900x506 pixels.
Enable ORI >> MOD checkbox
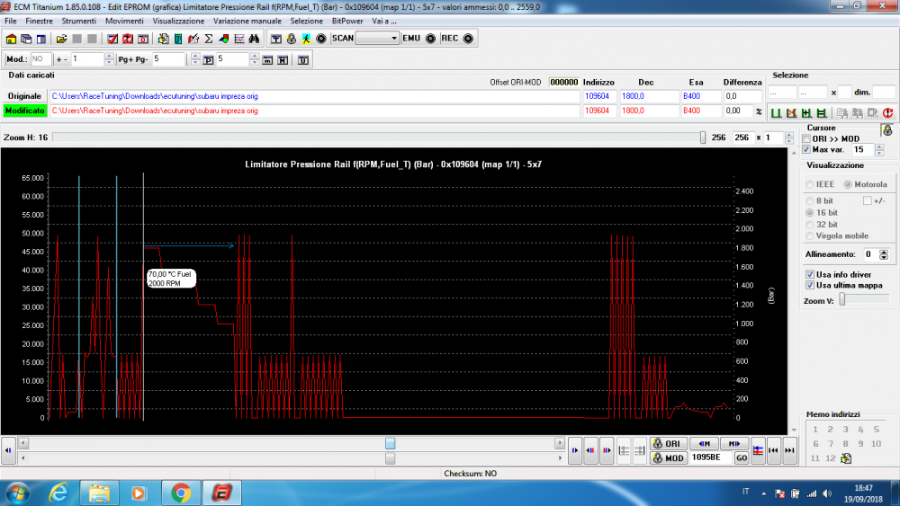tap(806, 138)
